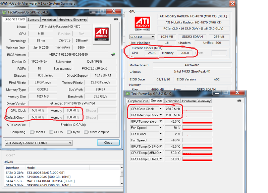Click the 250.0 MHz GPU Core Clock value

[173, 109]
